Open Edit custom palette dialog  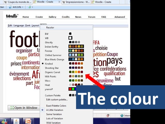57,100
